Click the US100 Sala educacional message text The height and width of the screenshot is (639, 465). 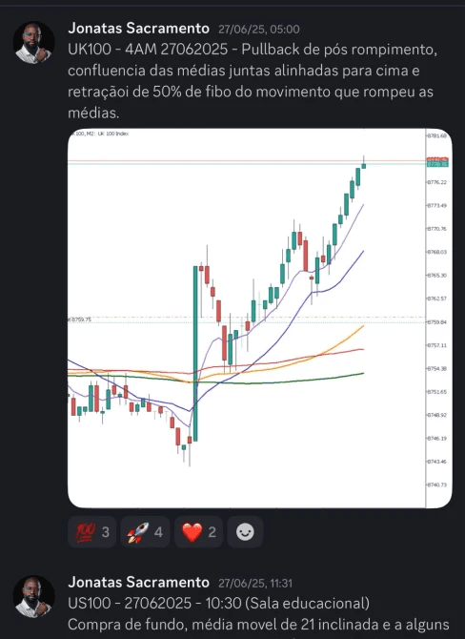[x=218, y=603]
